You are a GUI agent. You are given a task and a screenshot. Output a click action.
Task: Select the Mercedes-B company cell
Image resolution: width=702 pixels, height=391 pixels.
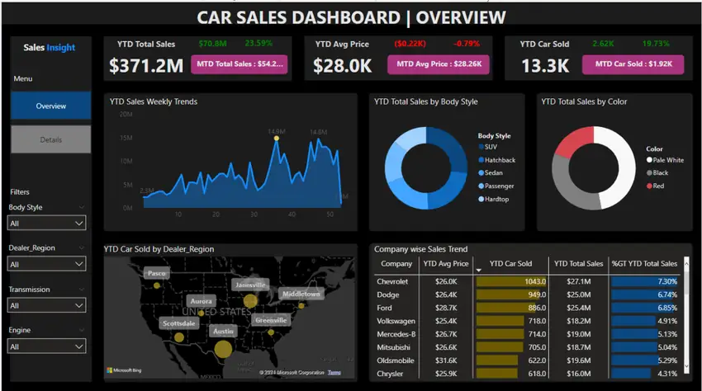(396, 334)
